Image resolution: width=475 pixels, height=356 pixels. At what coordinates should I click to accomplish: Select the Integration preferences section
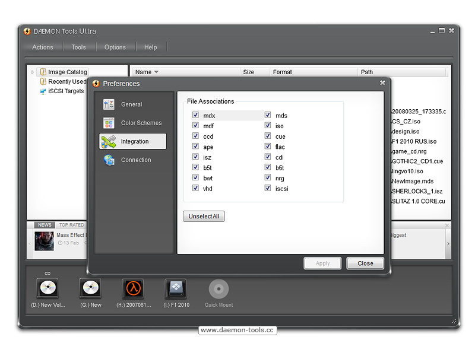click(132, 141)
